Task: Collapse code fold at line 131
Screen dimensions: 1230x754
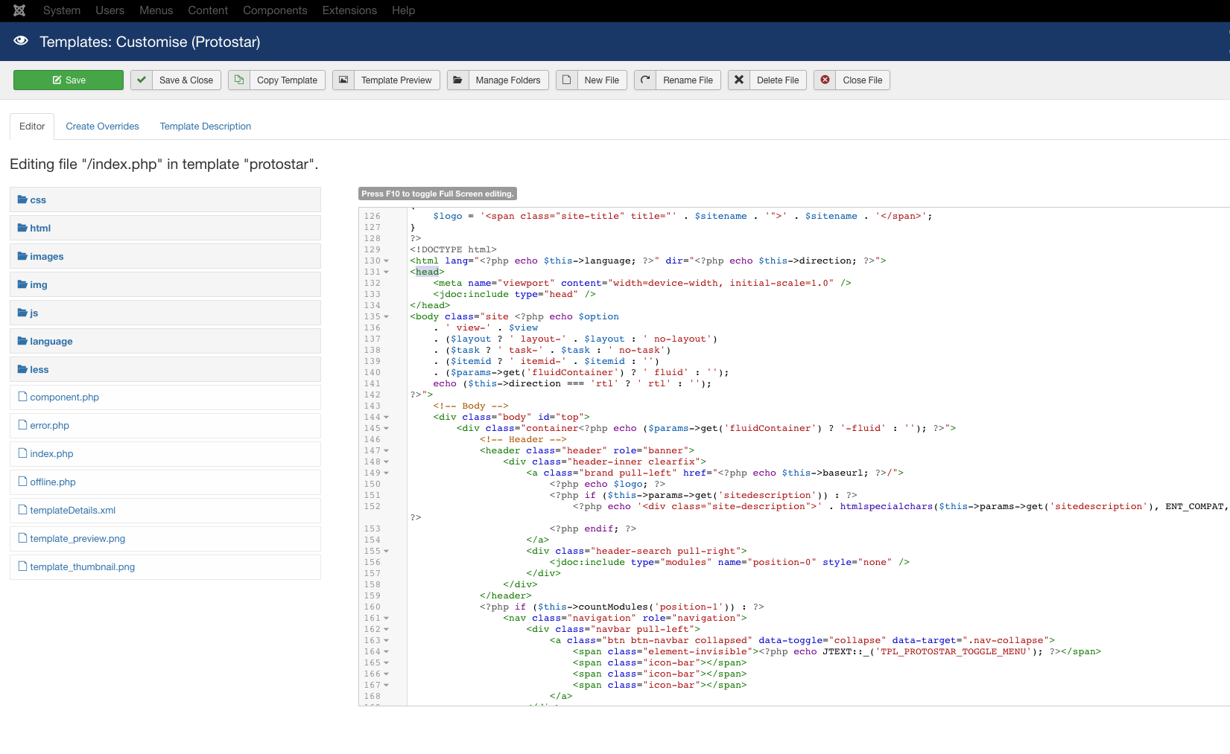Action: pos(387,272)
